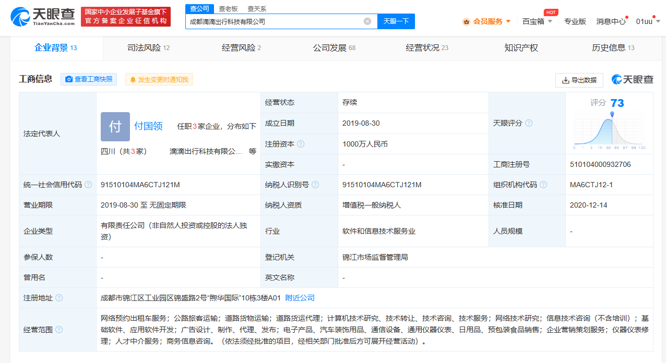Open the help icon next to 天眼评分

click(x=529, y=123)
